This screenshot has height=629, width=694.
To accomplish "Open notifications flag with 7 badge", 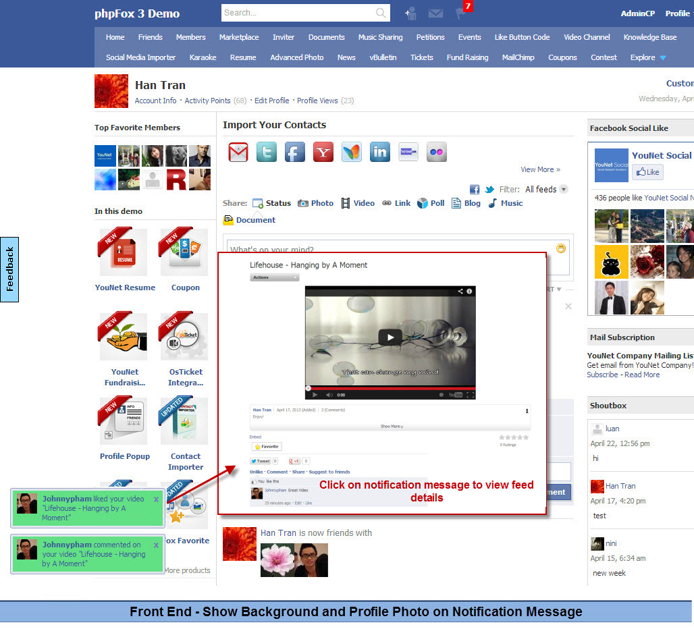I will 462,12.
